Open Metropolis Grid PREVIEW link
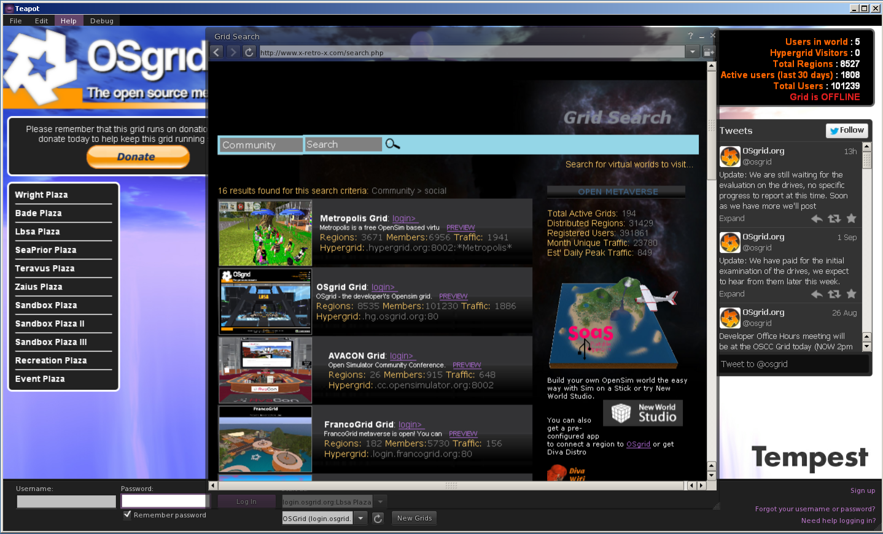This screenshot has height=534, width=883. pyautogui.click(x=461, y=228)
